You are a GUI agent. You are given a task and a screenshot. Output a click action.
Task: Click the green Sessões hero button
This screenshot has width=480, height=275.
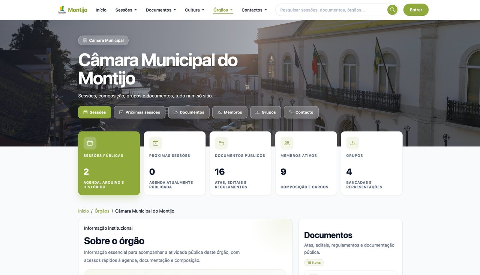coord(94,112)
